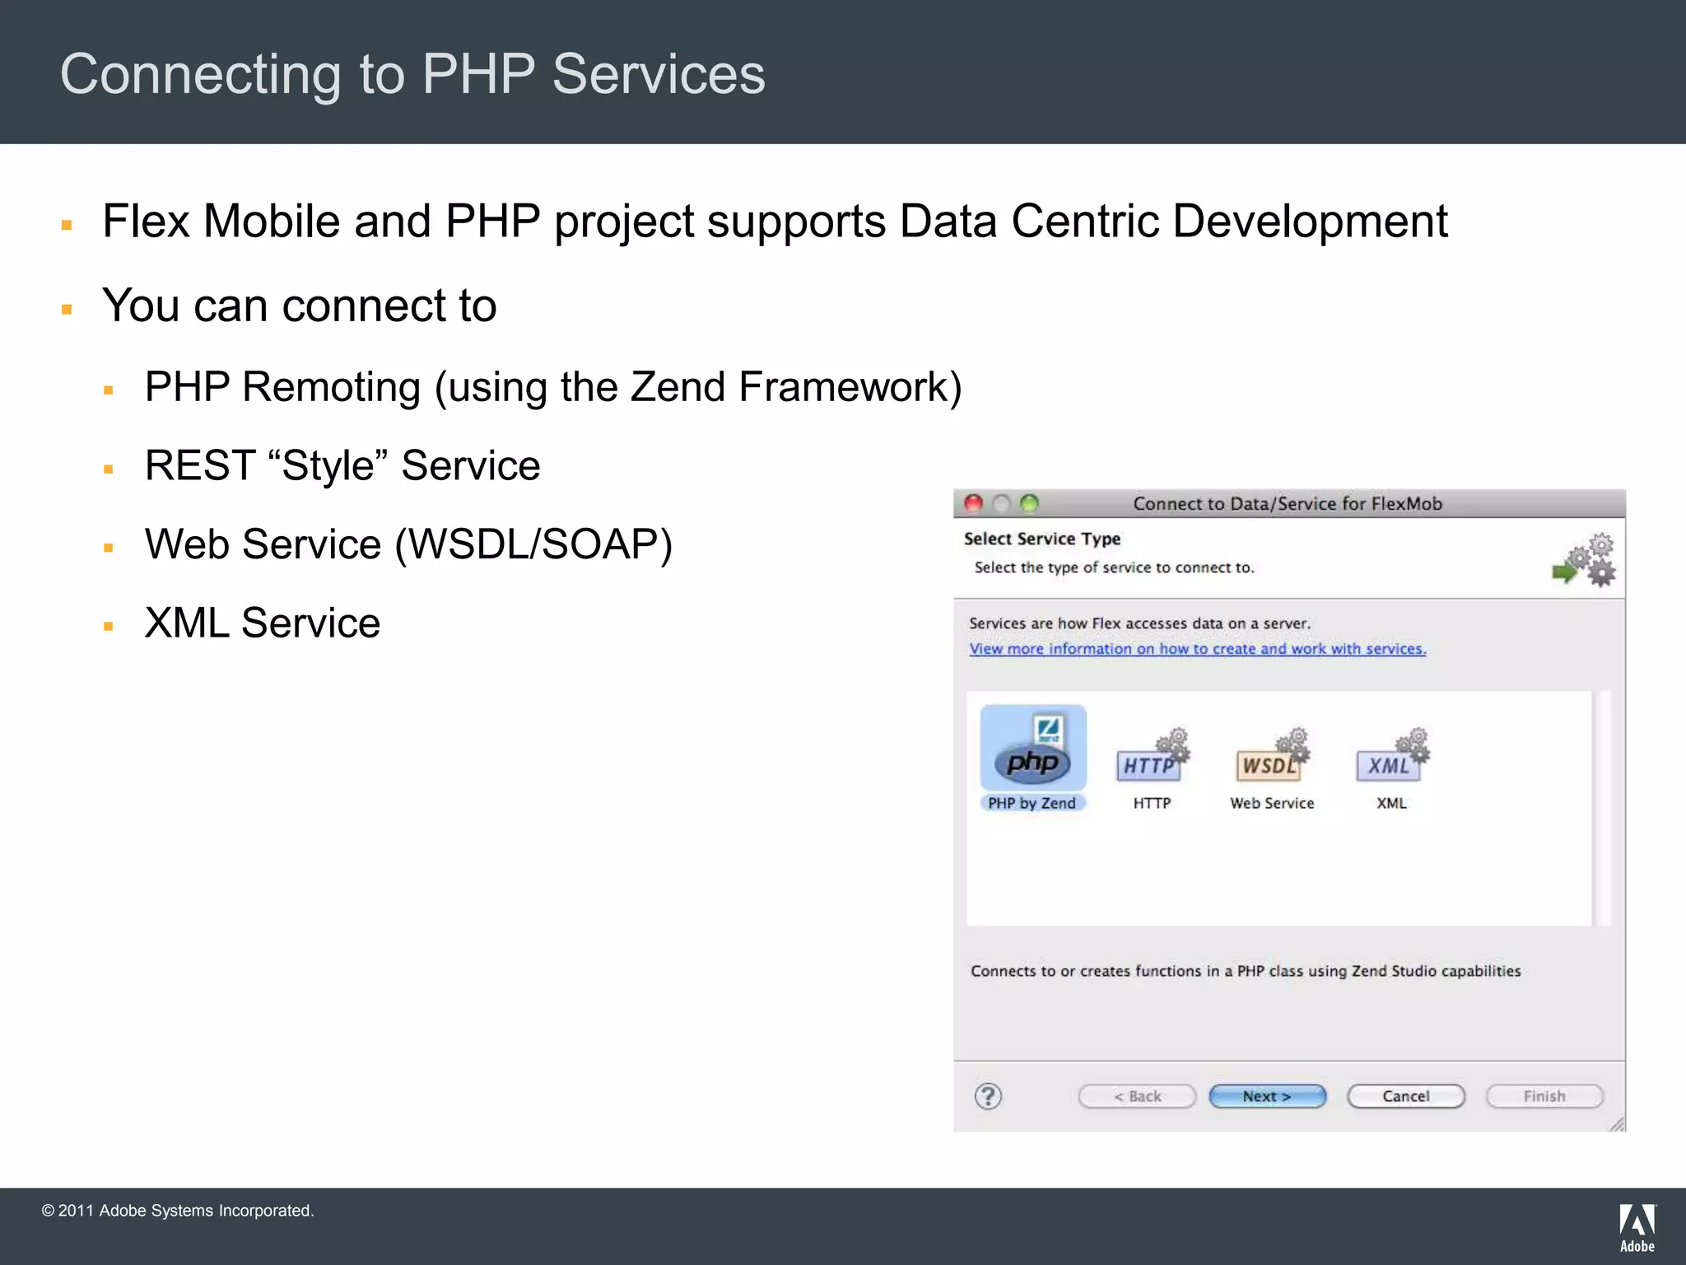Screen dimensions: 1686x1265
Task: Select the PHP by Zend service icon
Action: (1033, 748)
